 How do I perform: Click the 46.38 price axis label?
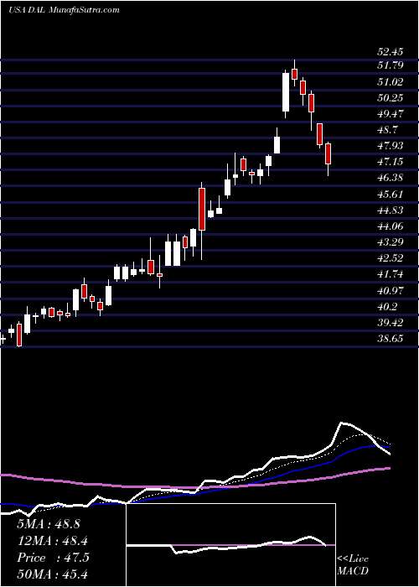point(391,178)
